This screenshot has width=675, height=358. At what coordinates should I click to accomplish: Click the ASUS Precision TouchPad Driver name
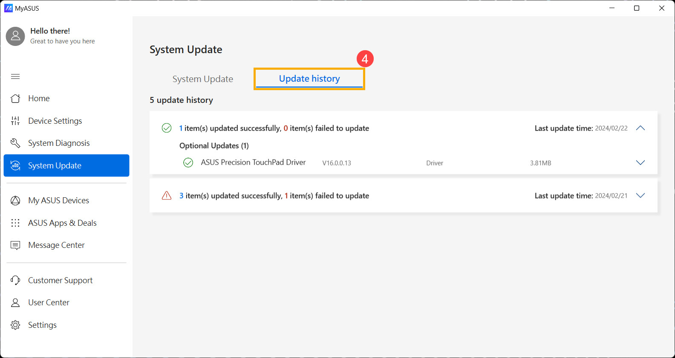pos(253,162)
